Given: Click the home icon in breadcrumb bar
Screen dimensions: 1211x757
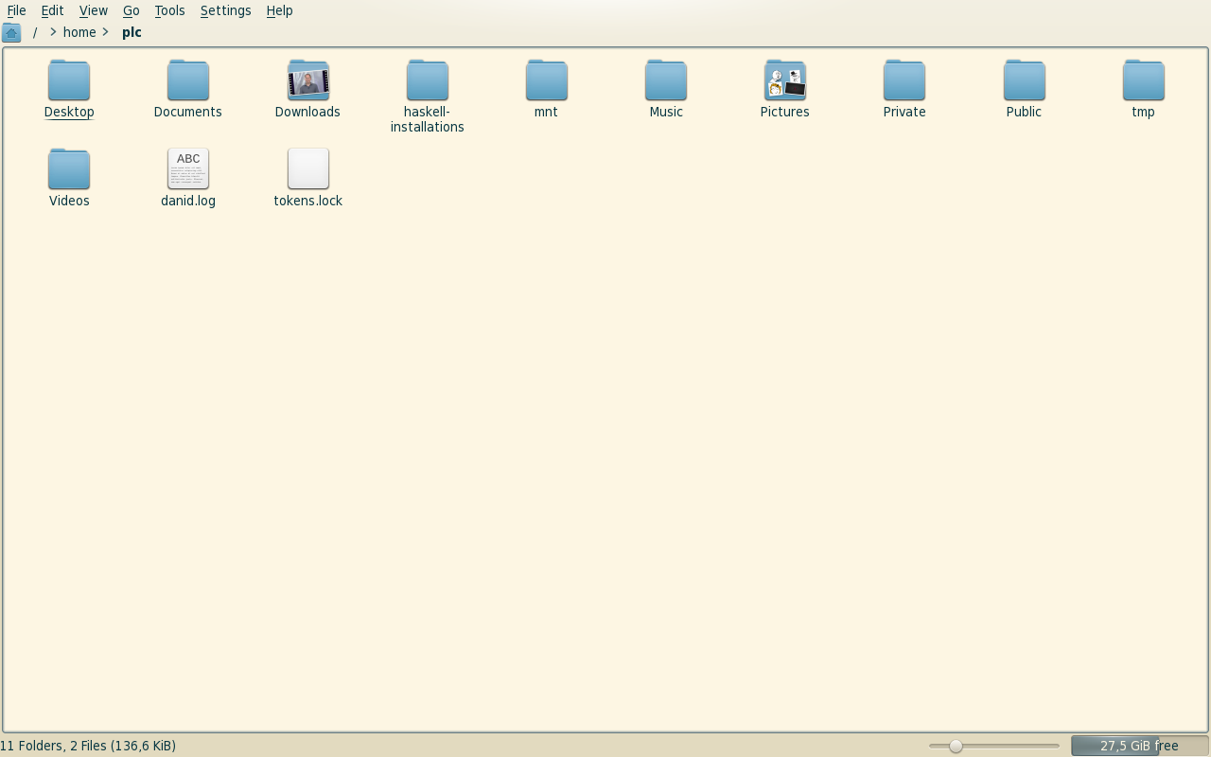Looking at the screenshot, I should pyautogui.click(x=11, y=33).
